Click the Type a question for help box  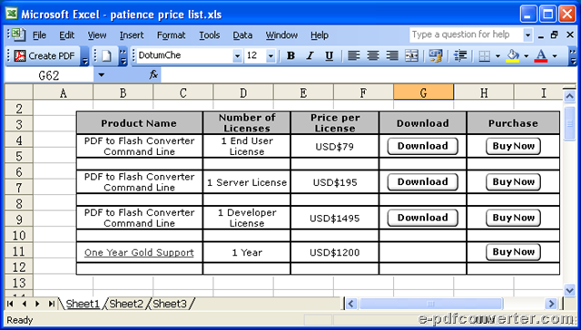click(466, 35)
